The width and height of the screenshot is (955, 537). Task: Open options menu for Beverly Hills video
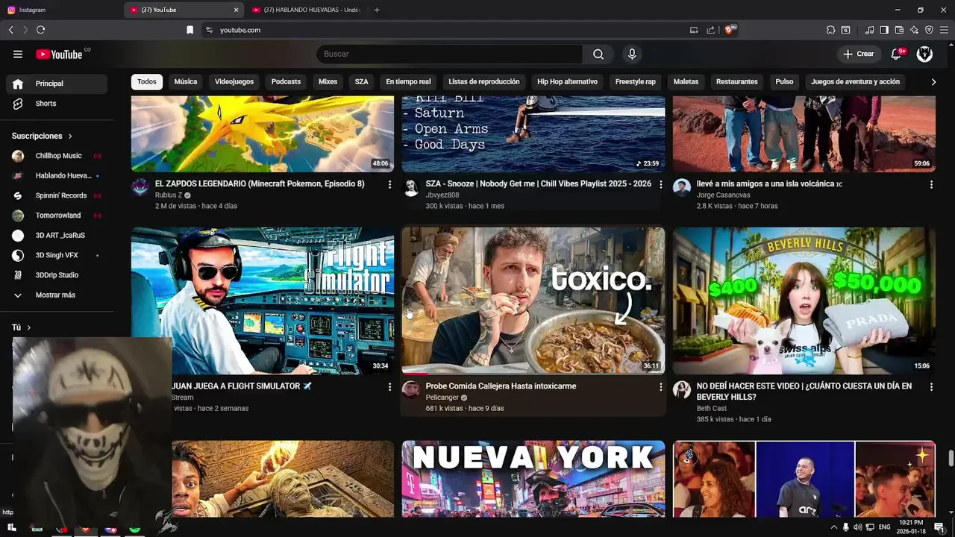[x=931, y=386]
